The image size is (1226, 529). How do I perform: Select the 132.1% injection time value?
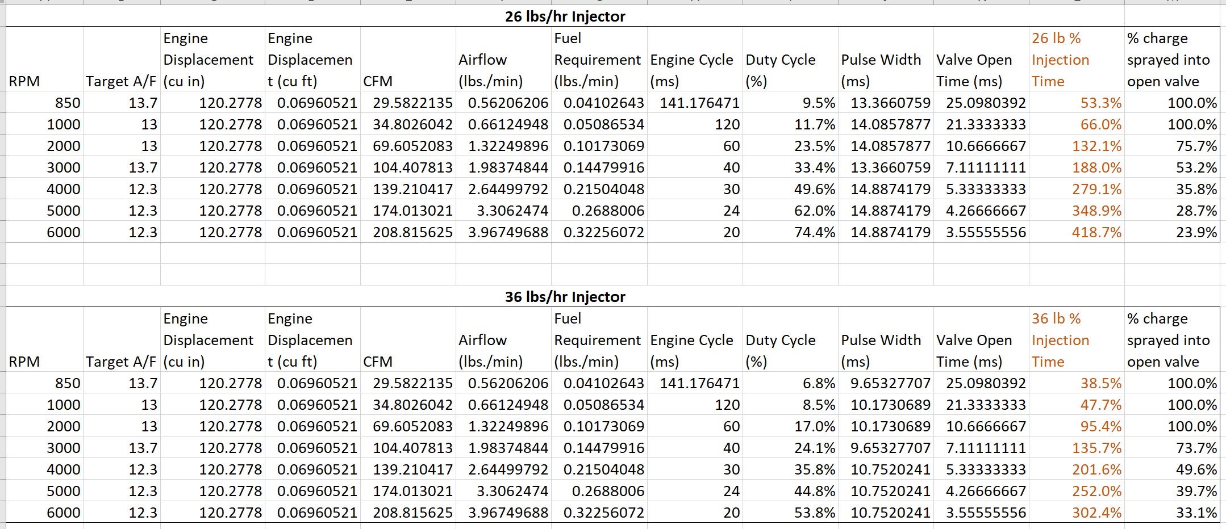tap(1096, 146)
